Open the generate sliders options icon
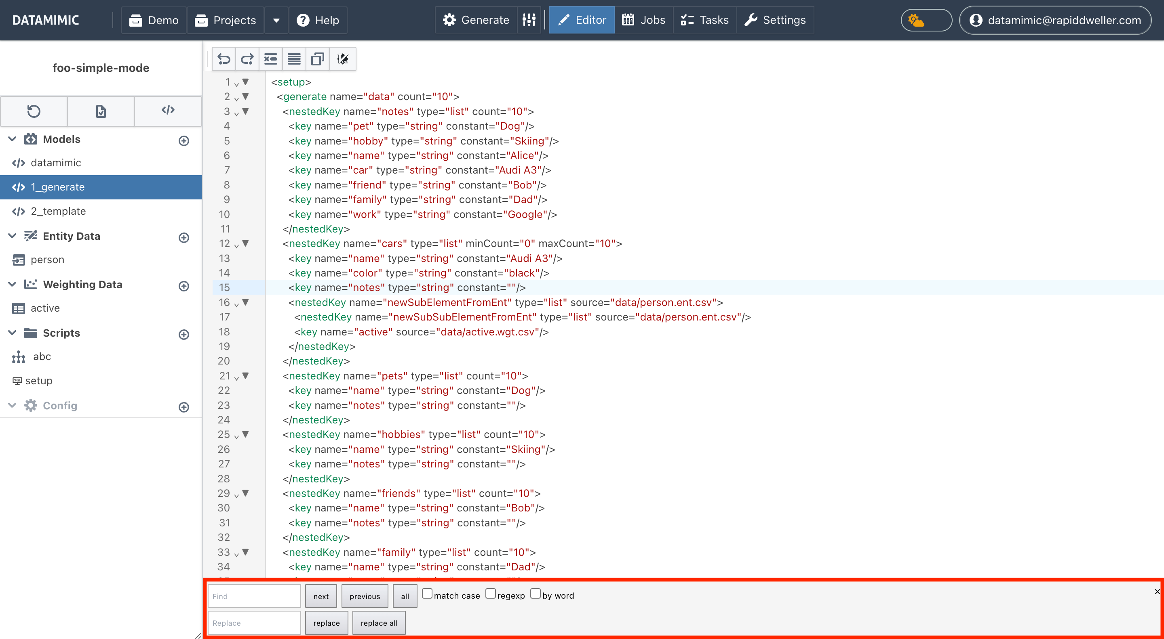The image size is (1164, 639). point(529,20)
